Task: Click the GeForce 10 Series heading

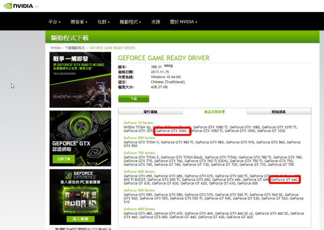Action: pyautogui.click(x=139, y=123)
